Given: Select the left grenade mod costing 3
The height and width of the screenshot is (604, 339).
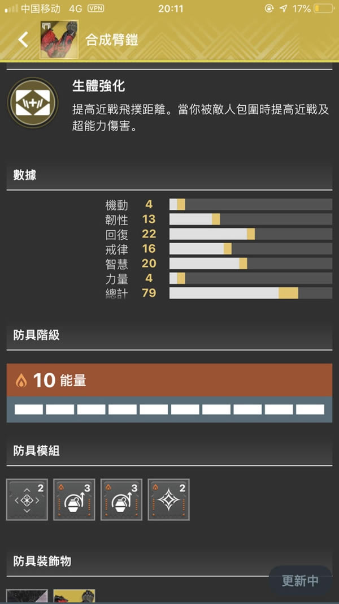Looking at the screenshot, I should (74, 499).
